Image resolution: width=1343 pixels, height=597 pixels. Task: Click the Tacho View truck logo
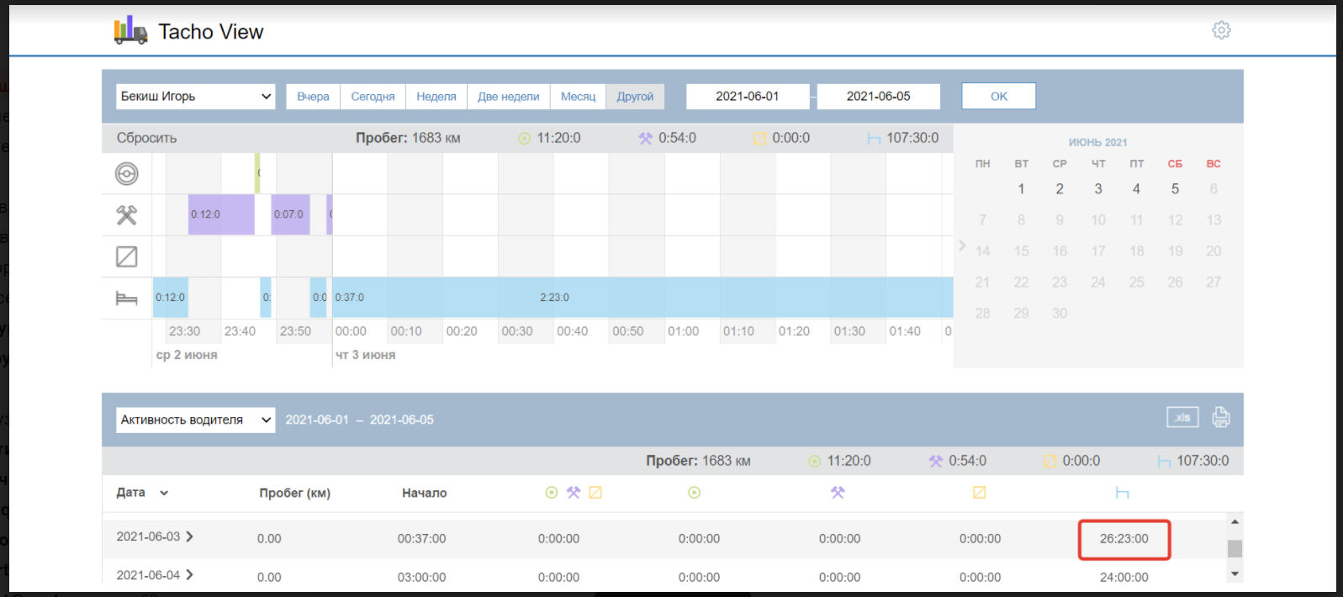pyautogui.click(x=130, y=31)
